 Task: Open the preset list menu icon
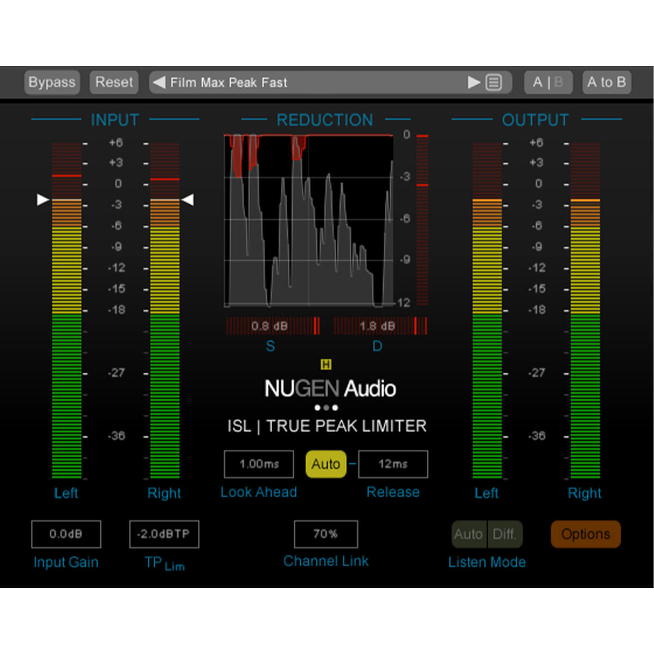click(494, 82)
